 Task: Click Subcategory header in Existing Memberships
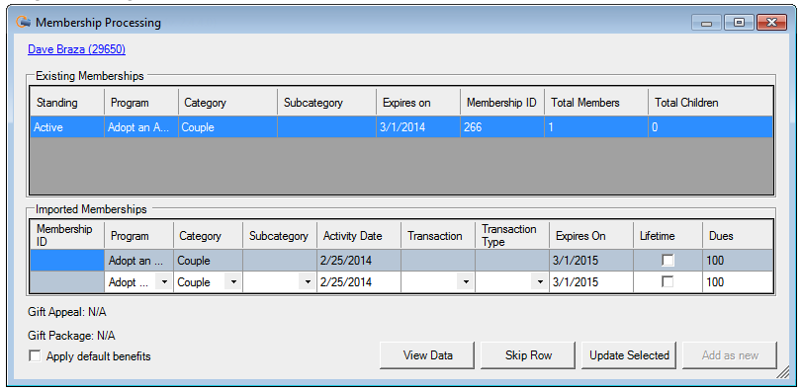click(x=327, y=103)
